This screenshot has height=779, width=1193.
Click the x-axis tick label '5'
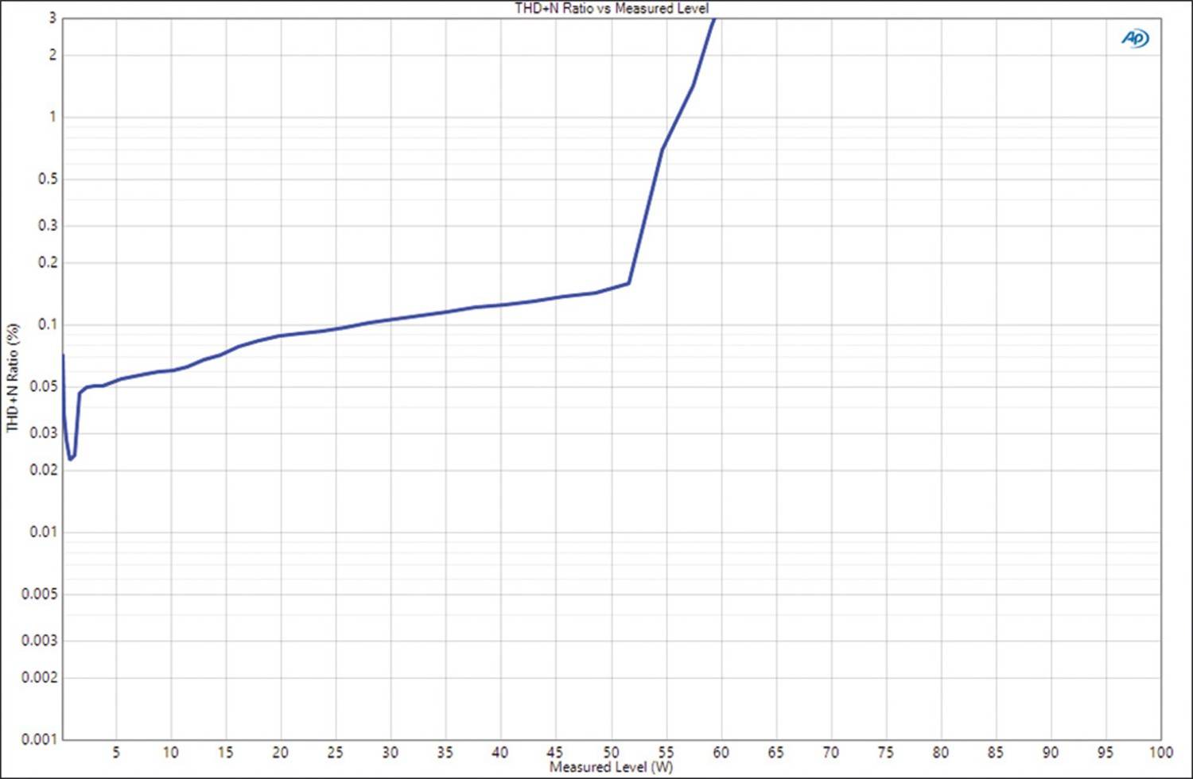pos(116,752)
